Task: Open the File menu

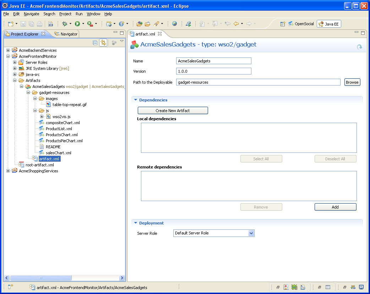Action: pyautogui.click(x=6, y=14)
